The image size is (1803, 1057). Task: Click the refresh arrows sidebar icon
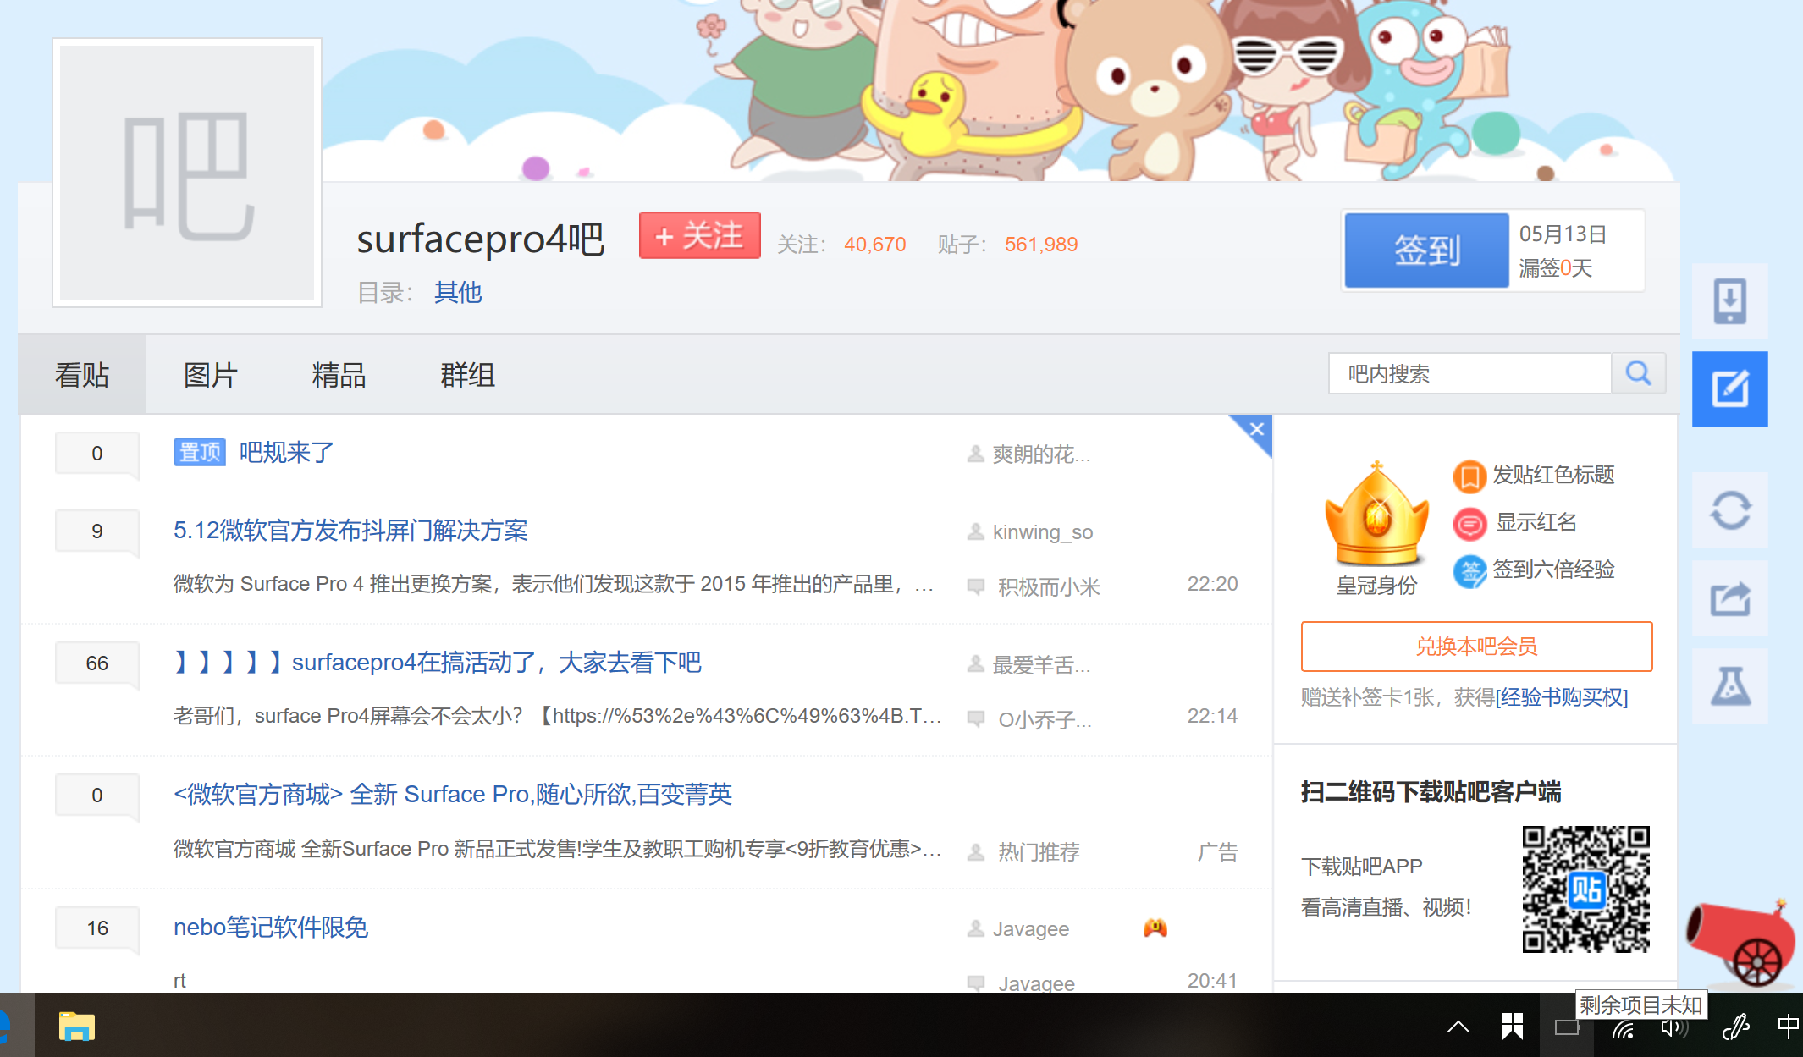(1729, 510)
